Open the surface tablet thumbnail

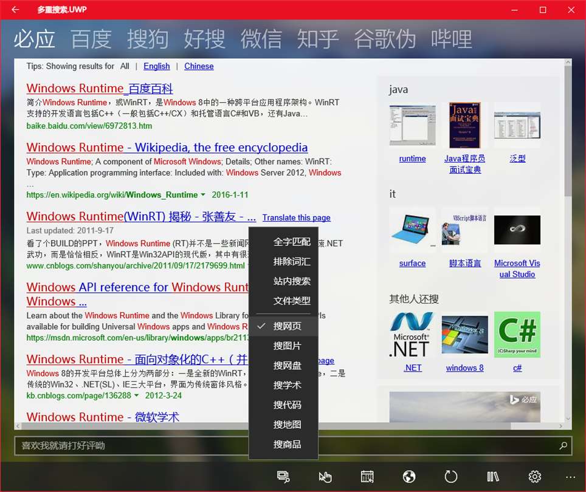coord(412,230)
